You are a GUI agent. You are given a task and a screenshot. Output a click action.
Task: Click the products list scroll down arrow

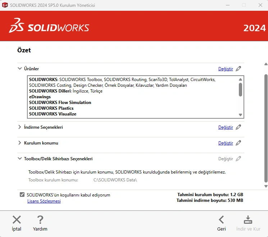click(240, 115)
